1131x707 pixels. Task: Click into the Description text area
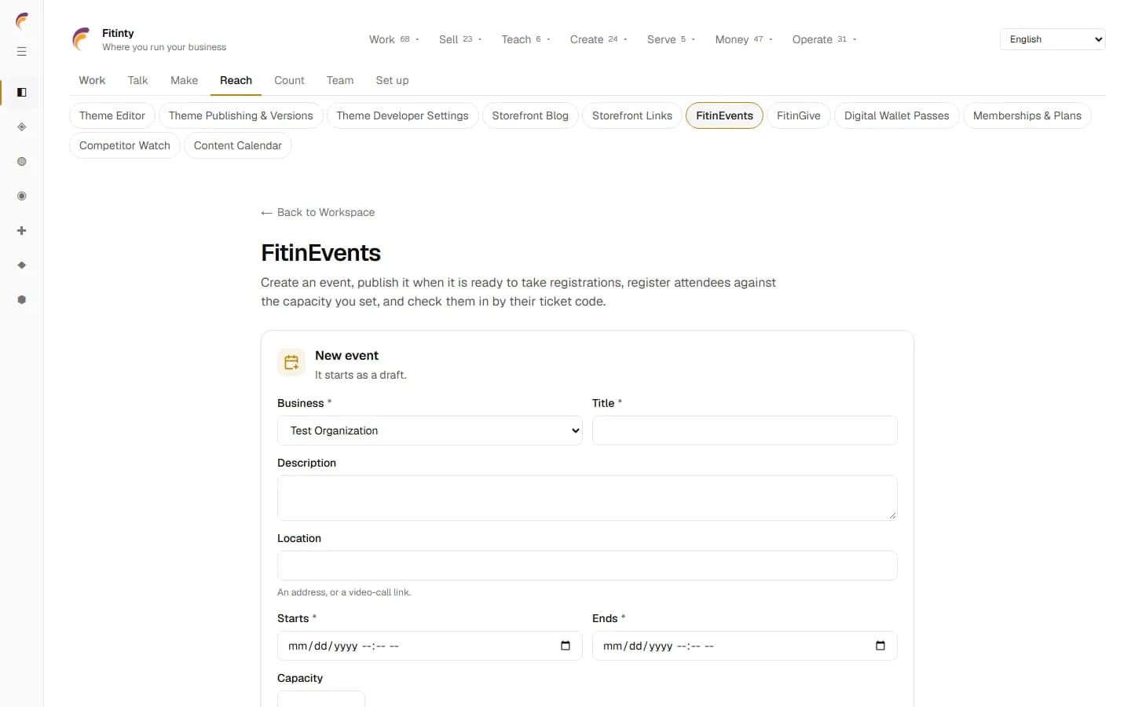point(587,498)
